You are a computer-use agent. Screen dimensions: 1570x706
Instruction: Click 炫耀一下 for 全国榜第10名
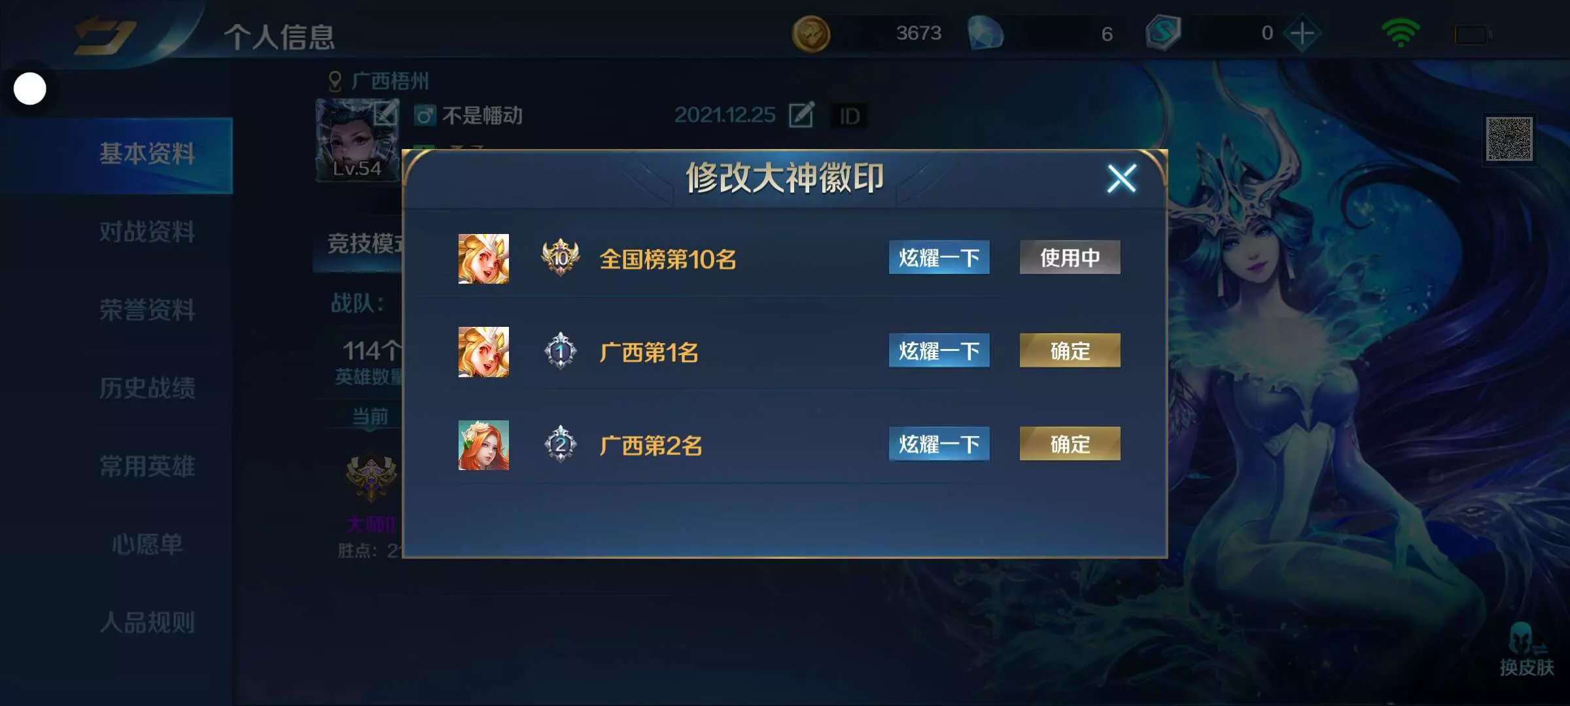[x=939, y=257]
